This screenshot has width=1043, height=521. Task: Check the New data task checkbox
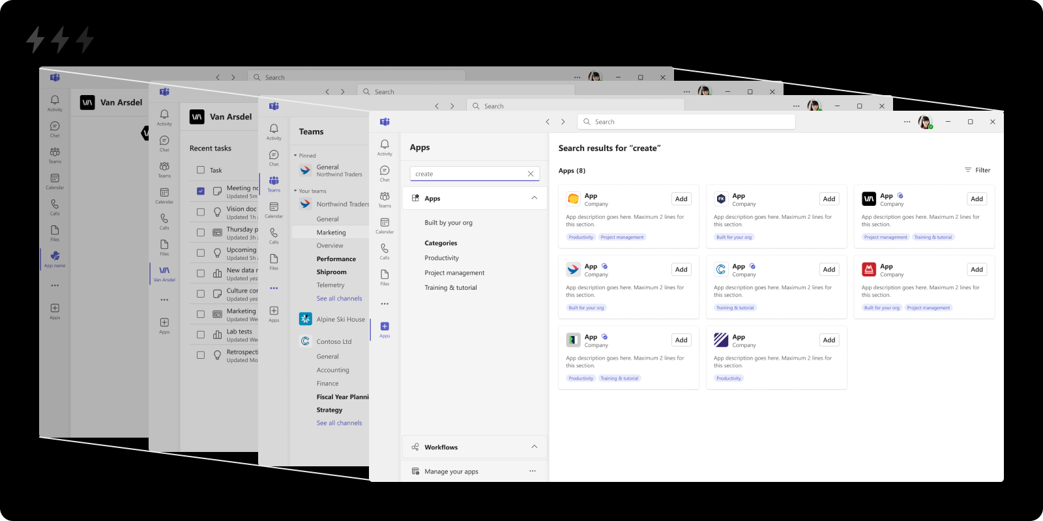coord(201,274)
